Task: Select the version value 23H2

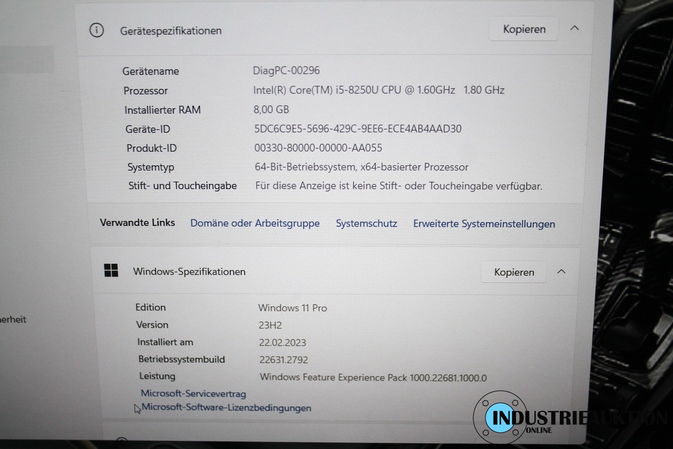Action: click(271, 325)
